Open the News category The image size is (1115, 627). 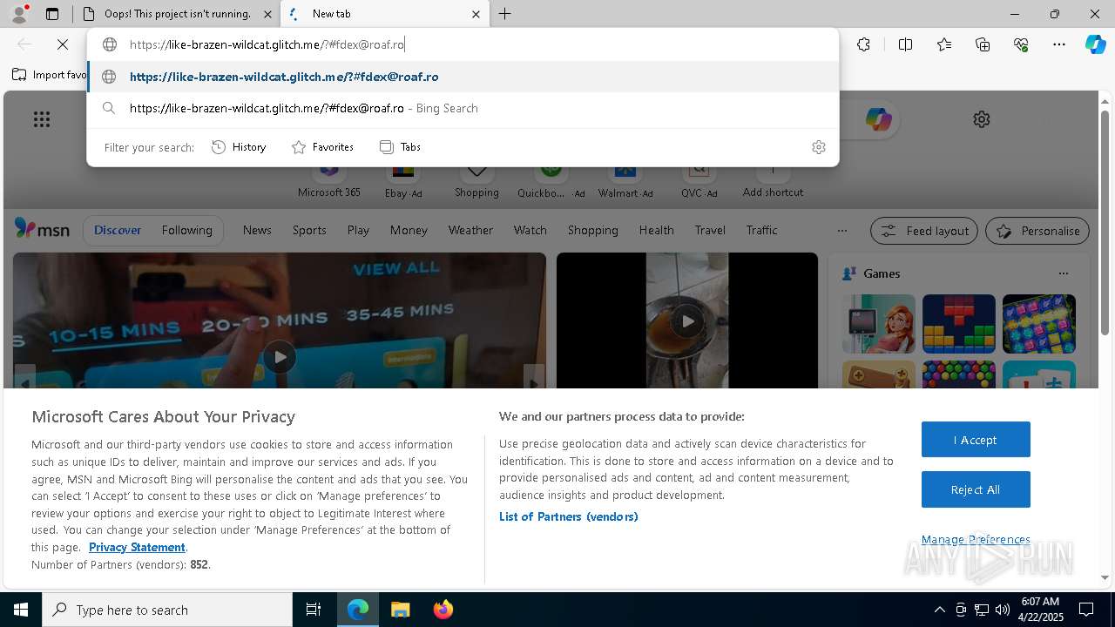[257, 230]
